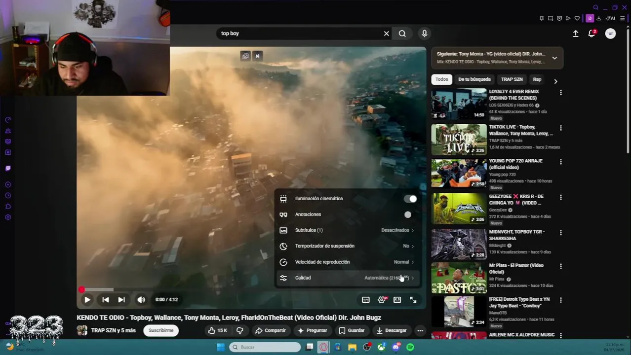
Task: Open the upload/create icon in header
Action: click(576, 34)
